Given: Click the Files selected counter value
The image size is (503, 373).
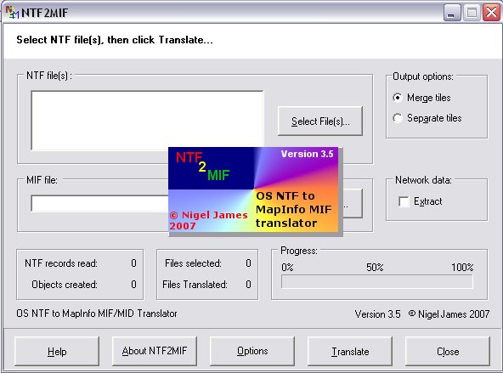Looking at the screenshot, I should (x=248, y=263).
